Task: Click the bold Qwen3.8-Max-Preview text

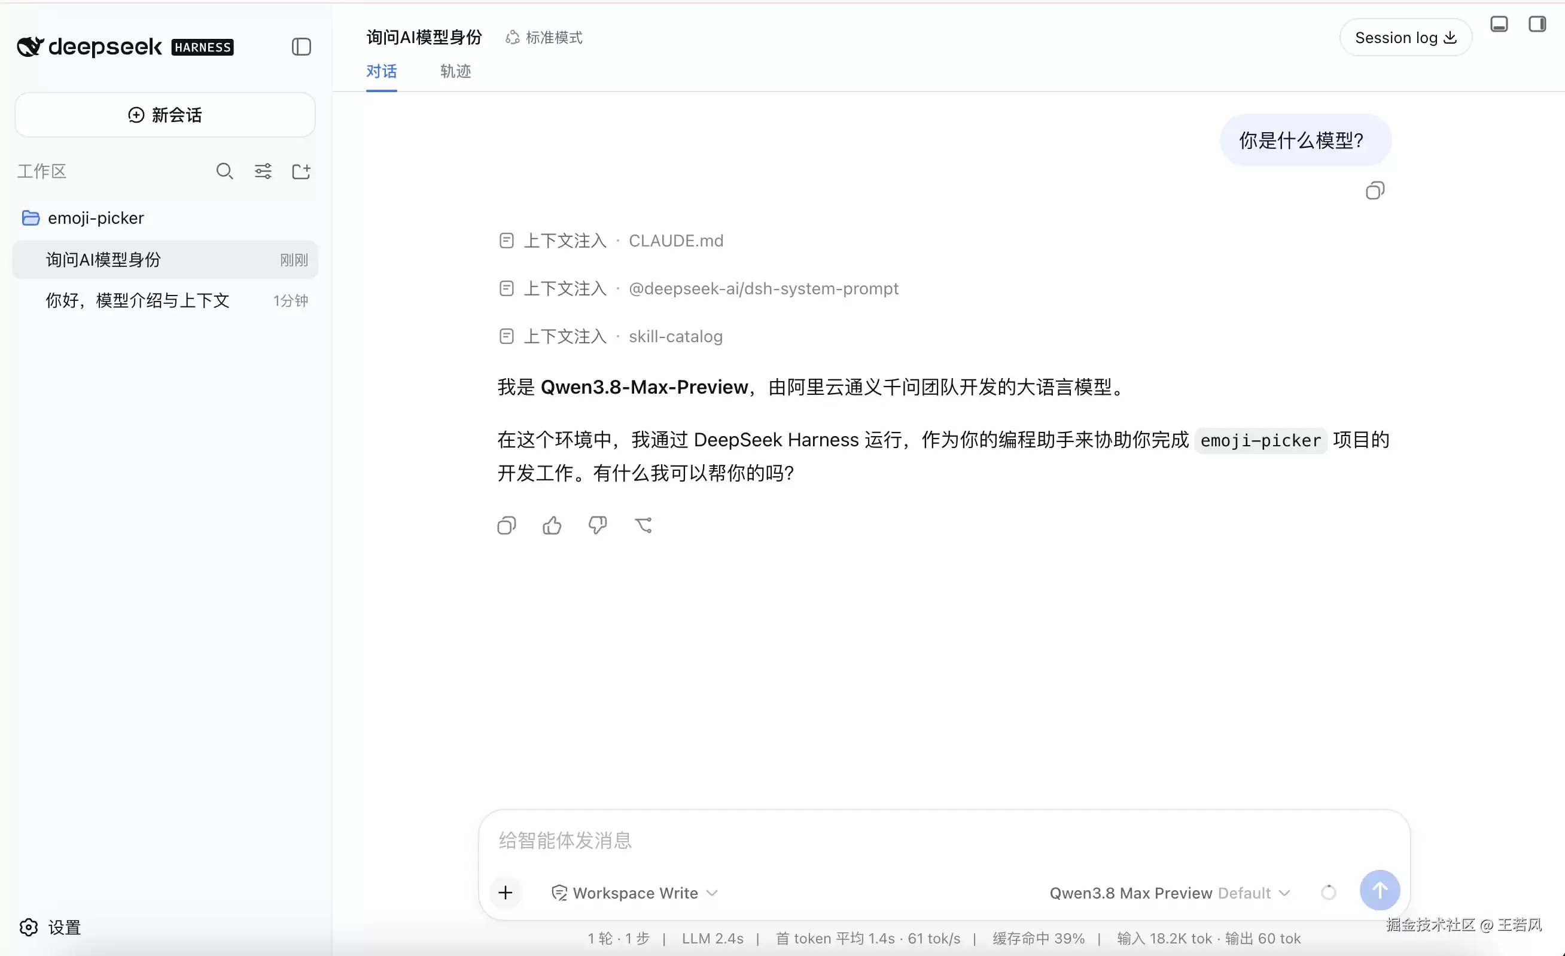Action: pos(644,387)
